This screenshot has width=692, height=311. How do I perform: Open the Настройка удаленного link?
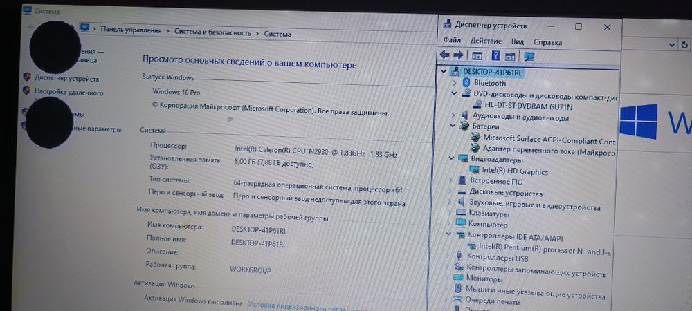pyautogui.click(x=69, y=93)
